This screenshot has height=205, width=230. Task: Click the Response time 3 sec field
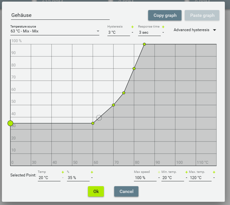tap(149, 32)
